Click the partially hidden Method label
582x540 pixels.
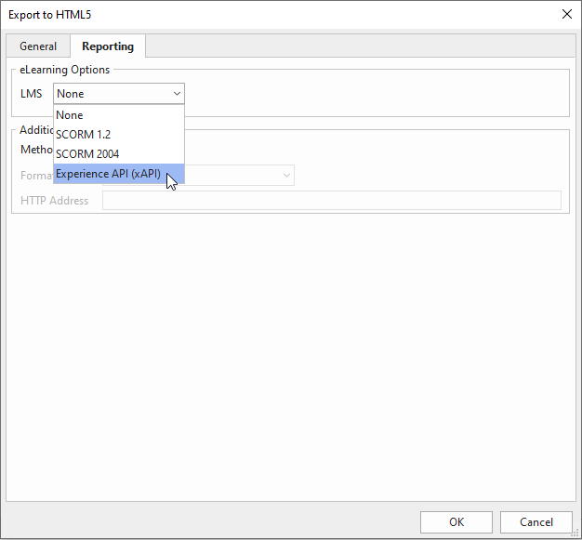[36, 150]
